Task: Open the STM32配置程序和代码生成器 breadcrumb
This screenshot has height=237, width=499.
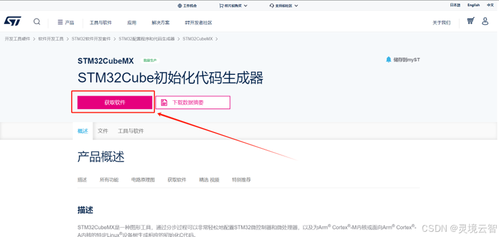Action: pyautogui.click(x=147, y=39)
